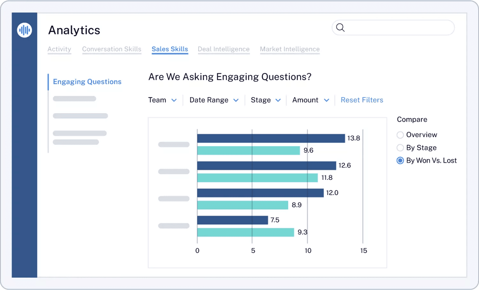Open the Conversation Skills tab

[x=111, y=49]
